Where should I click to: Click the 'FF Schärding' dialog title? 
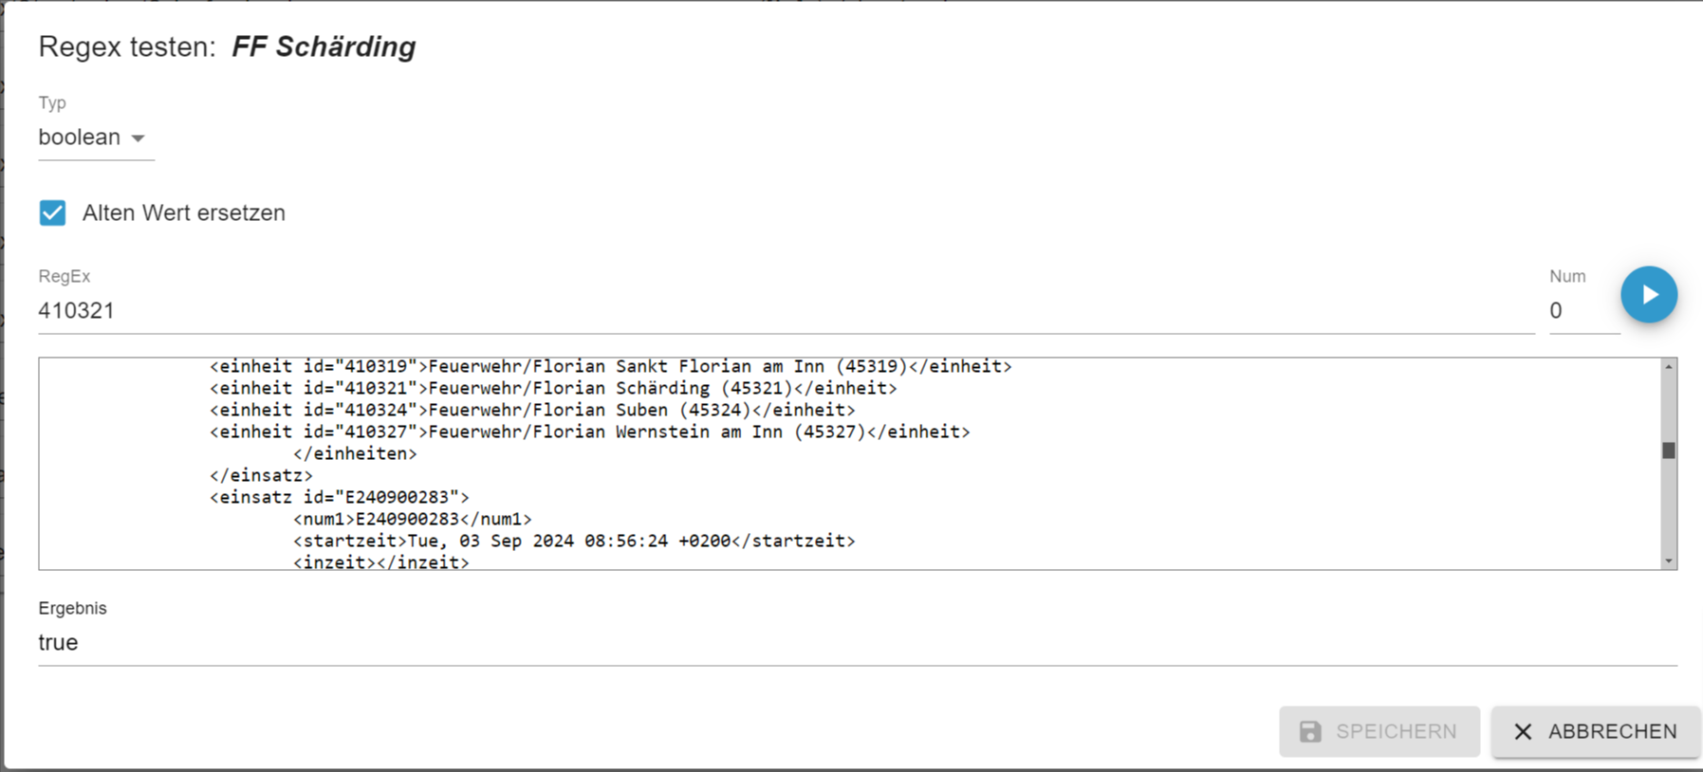coord(324,46)
